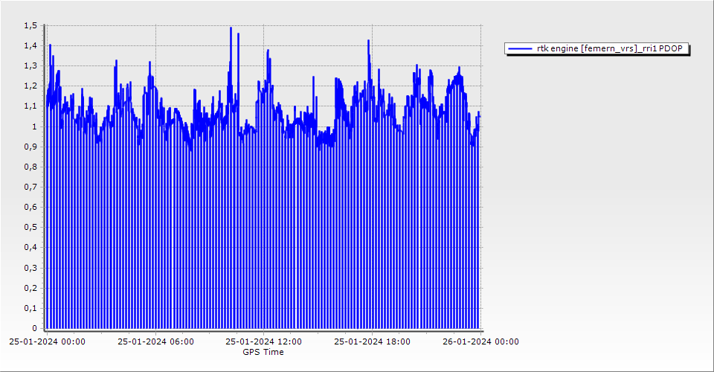
Task: Click the 1,2 value on the Y axis
Action: [30, 86]
